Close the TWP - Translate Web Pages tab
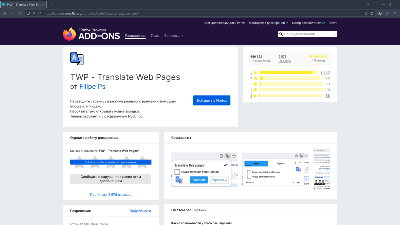400x225 pixels. click(43, 5)
